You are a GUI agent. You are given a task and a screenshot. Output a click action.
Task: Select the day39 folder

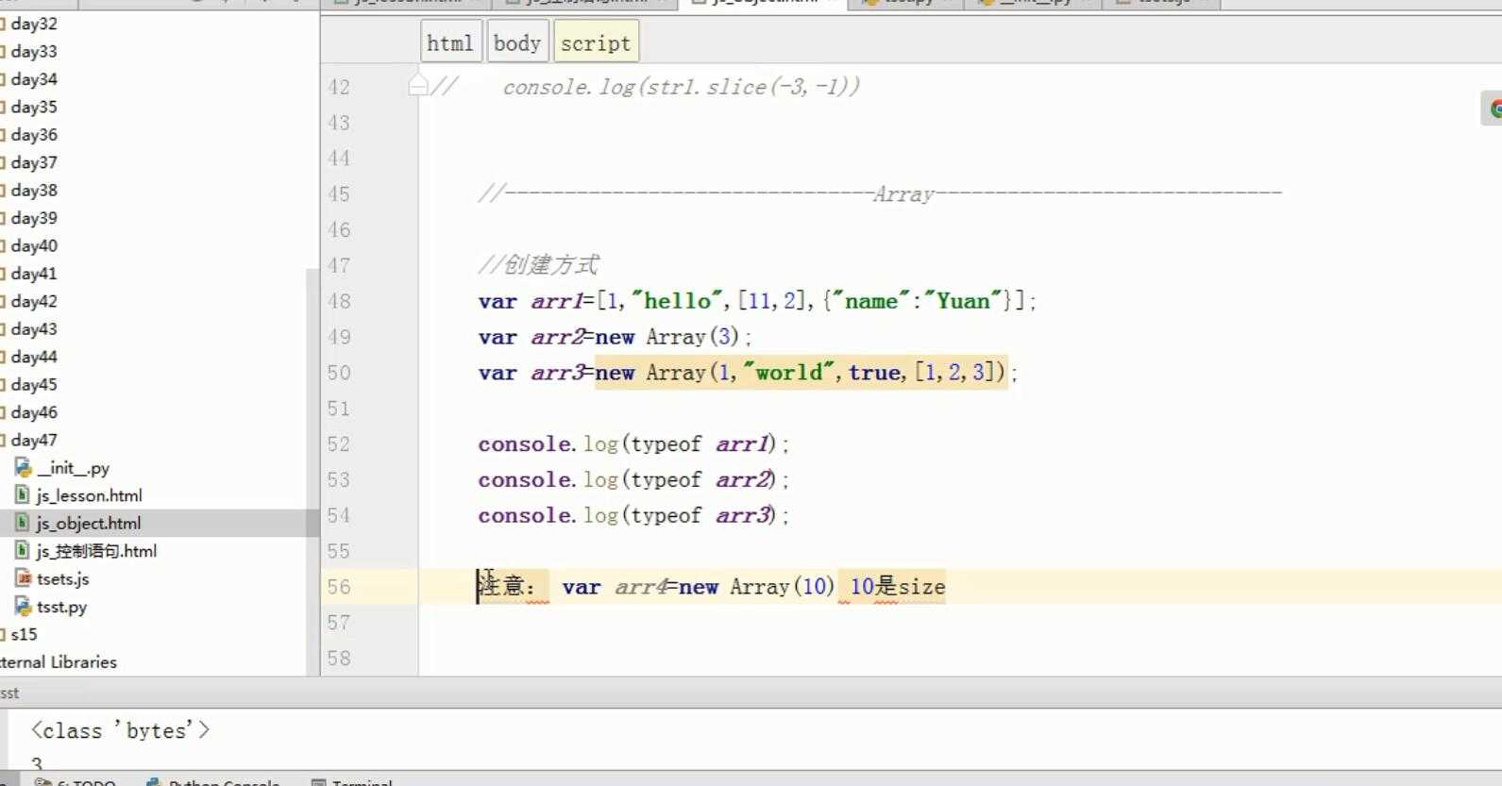pos(34,218)
